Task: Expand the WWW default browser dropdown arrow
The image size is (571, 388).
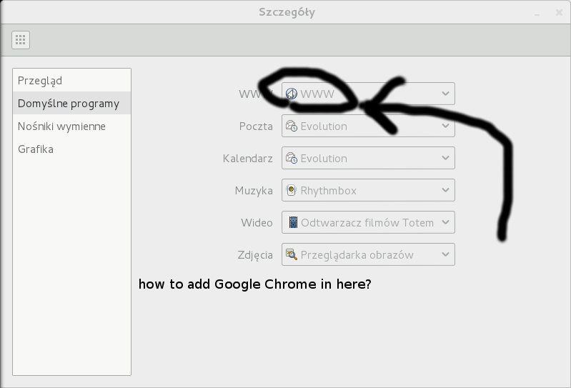Action: click(445, 94)
